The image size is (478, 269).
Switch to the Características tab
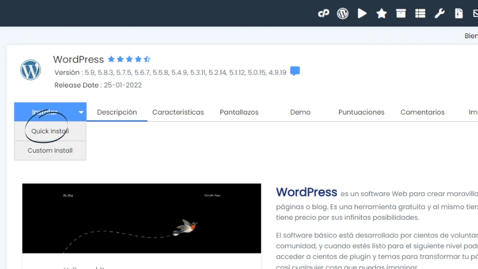click(x=178, y=112)
